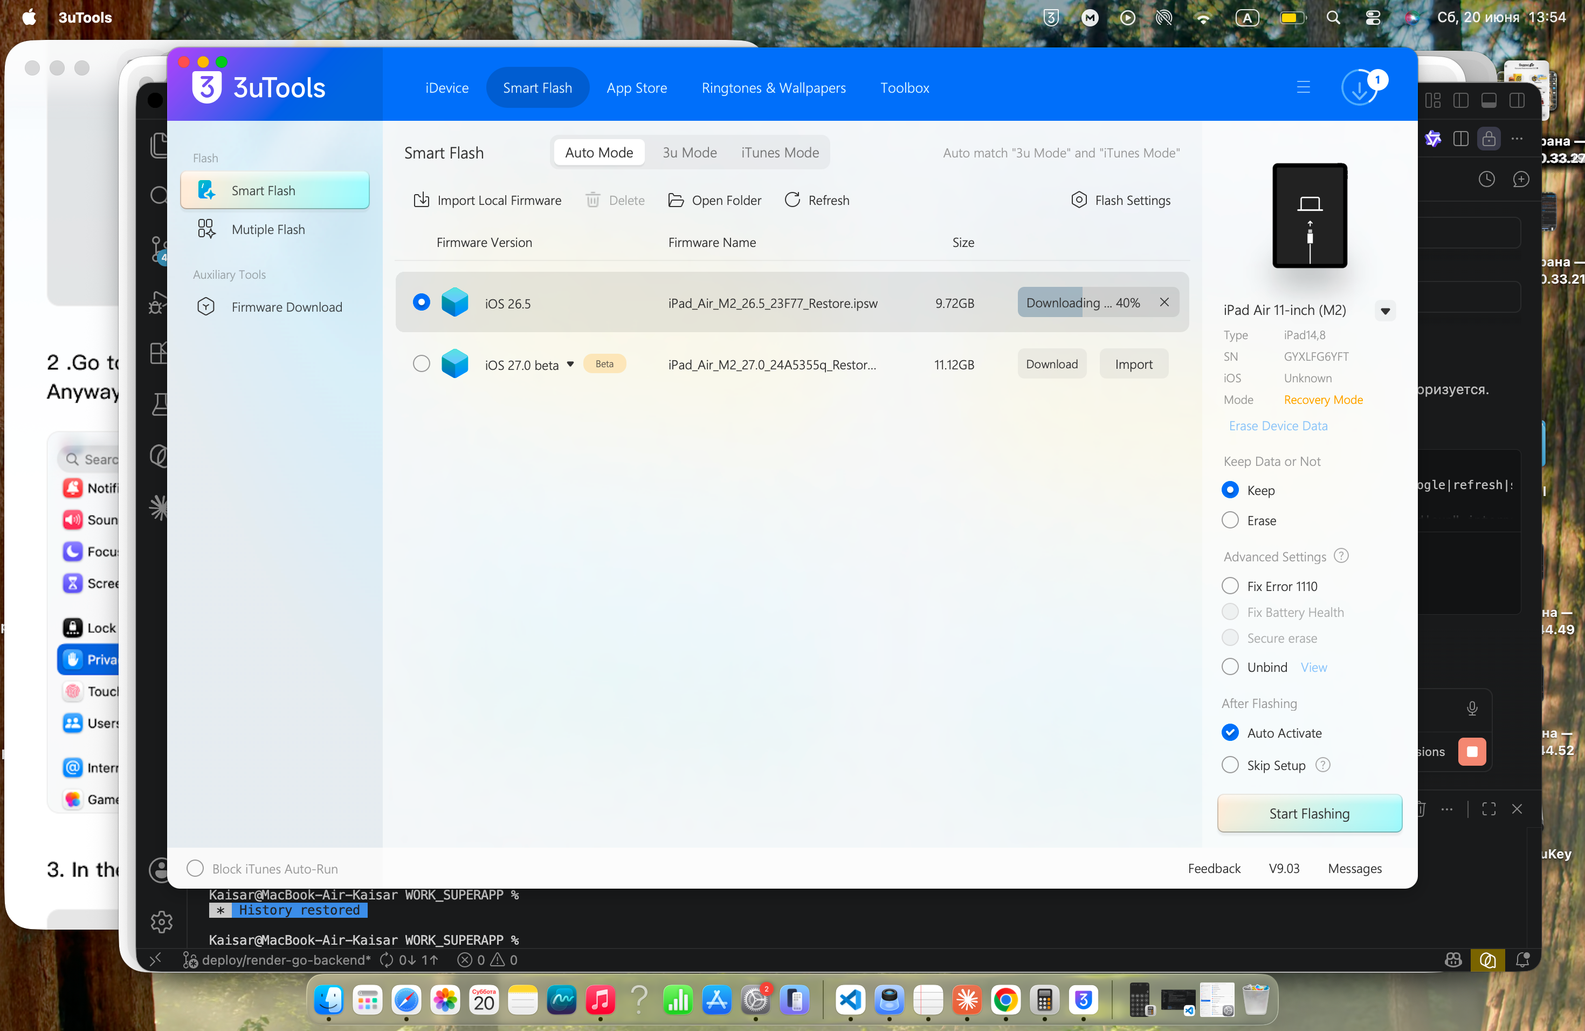Open the Apple menu
Viewport: 1585px width, 1031px height.
pyautogui.click(x=29, y=17)
